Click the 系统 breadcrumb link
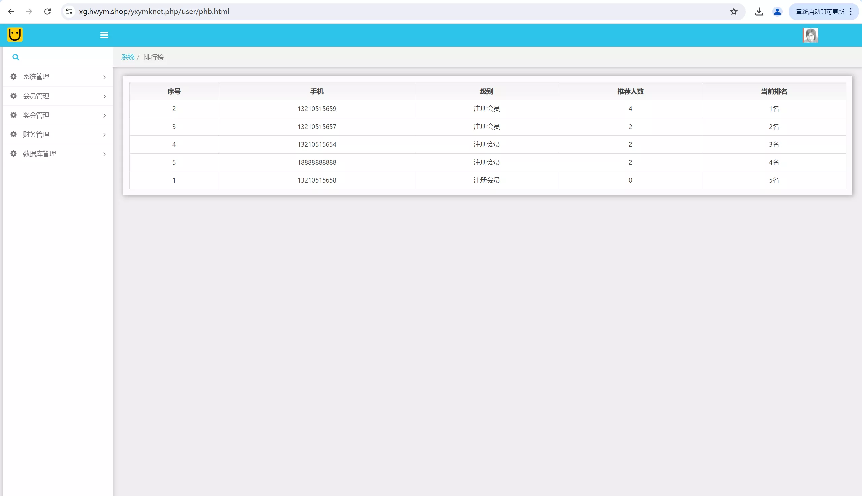 [x=128, y=57]
